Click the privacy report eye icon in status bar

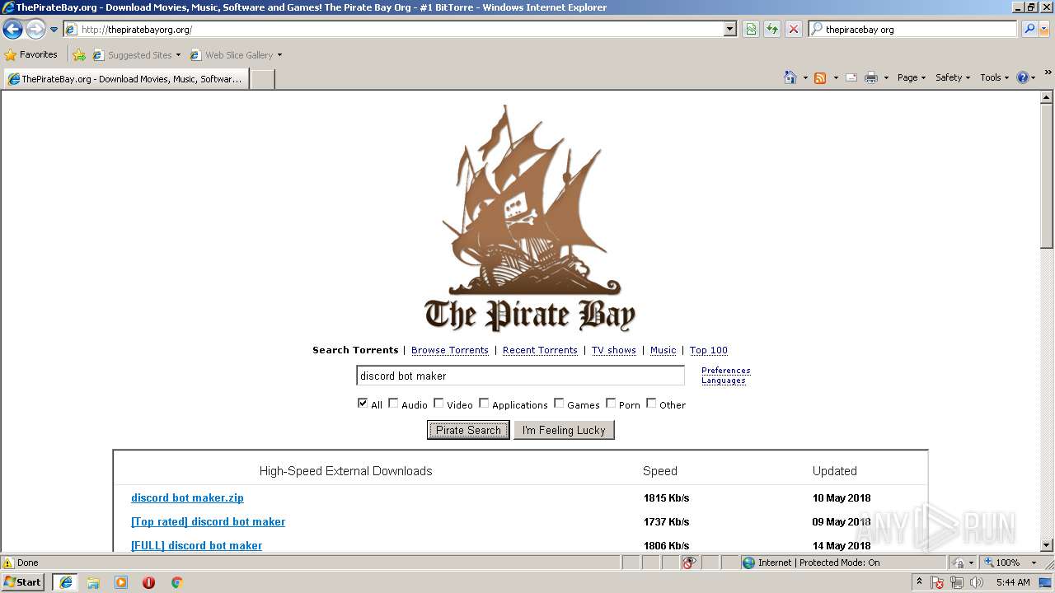pos(689,563)
